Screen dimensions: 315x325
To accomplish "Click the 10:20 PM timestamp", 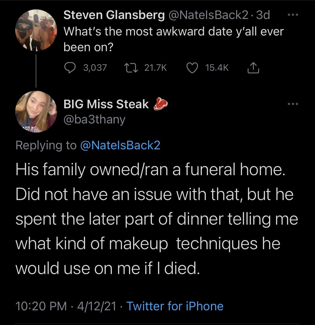I will pyautogui.click(x=41, y=306).
